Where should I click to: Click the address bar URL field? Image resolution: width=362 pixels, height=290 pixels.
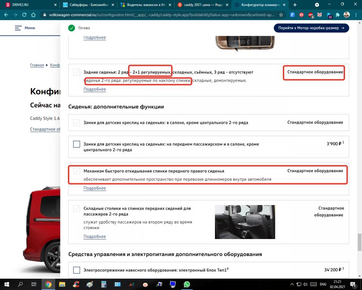pyautogui.click(x=162, y=15)
